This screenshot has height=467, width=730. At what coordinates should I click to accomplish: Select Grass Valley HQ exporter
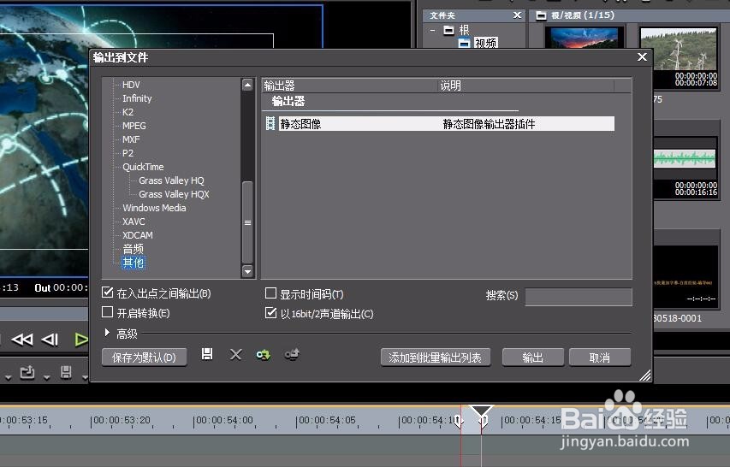coord(171,180)
